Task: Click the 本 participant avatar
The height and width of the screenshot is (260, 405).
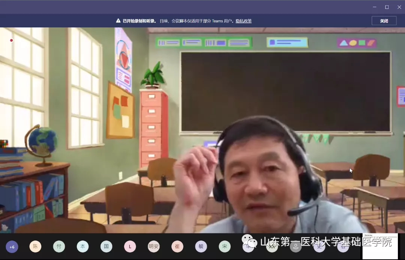Action: (82, 247)
